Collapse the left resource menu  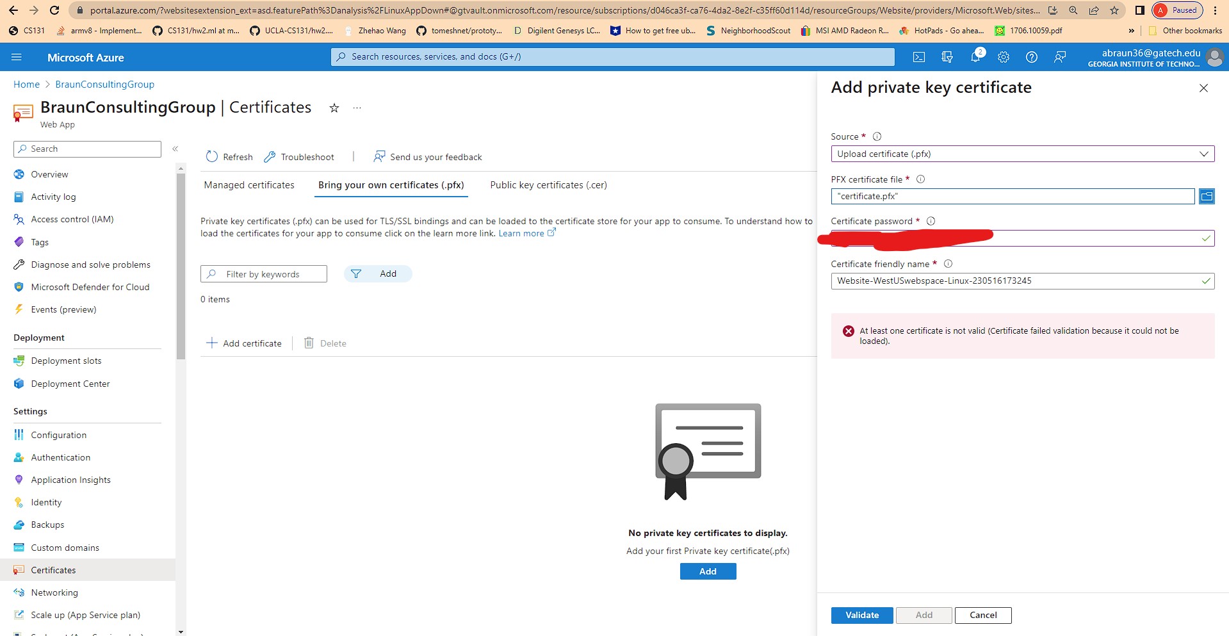pyautogui.click(x=175, y=149)
